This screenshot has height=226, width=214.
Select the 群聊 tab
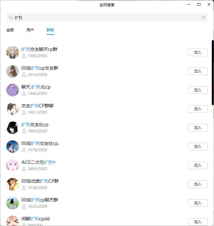pos(50,30)
